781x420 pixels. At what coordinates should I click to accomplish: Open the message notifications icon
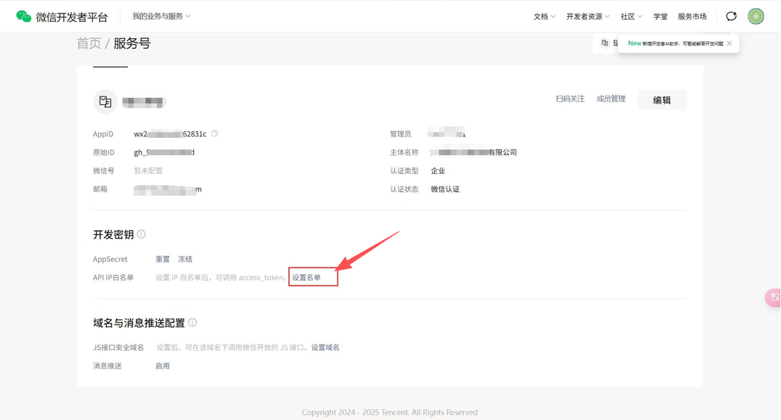coord(731,16)
